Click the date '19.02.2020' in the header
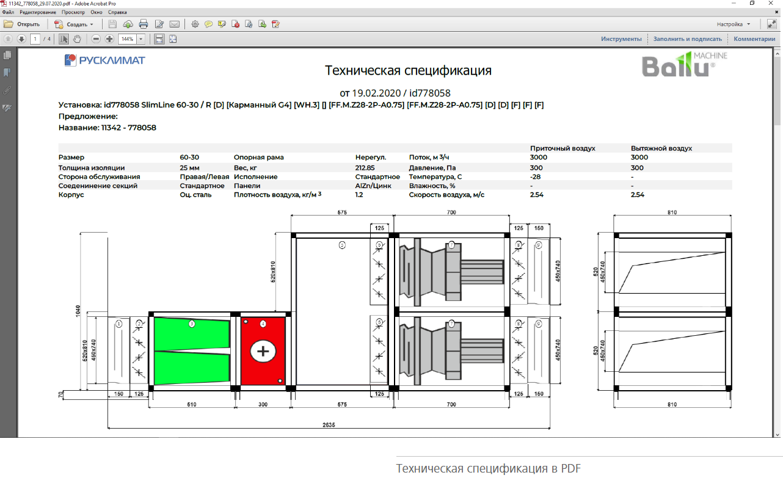The width and height of the screenshot is (783, 497). (376, 93)
